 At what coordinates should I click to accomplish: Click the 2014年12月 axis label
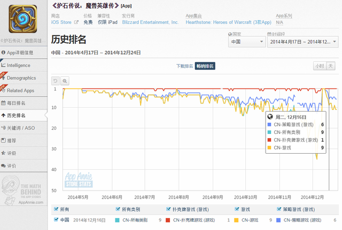312,197
